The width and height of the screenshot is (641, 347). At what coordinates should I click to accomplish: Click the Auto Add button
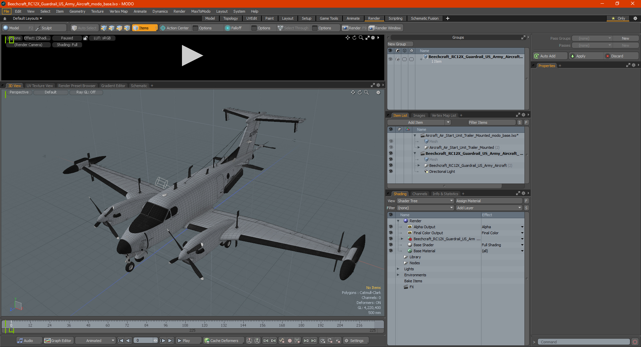[550, 56]
